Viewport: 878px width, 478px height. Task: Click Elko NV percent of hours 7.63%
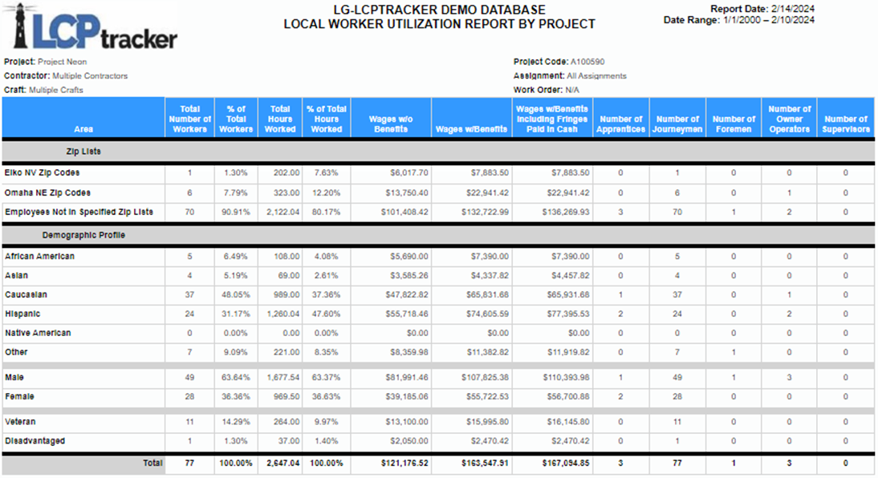click(327, 172)
